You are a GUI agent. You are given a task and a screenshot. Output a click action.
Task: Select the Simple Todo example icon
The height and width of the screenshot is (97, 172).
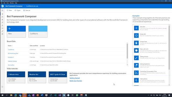click(x=136, y=43)
